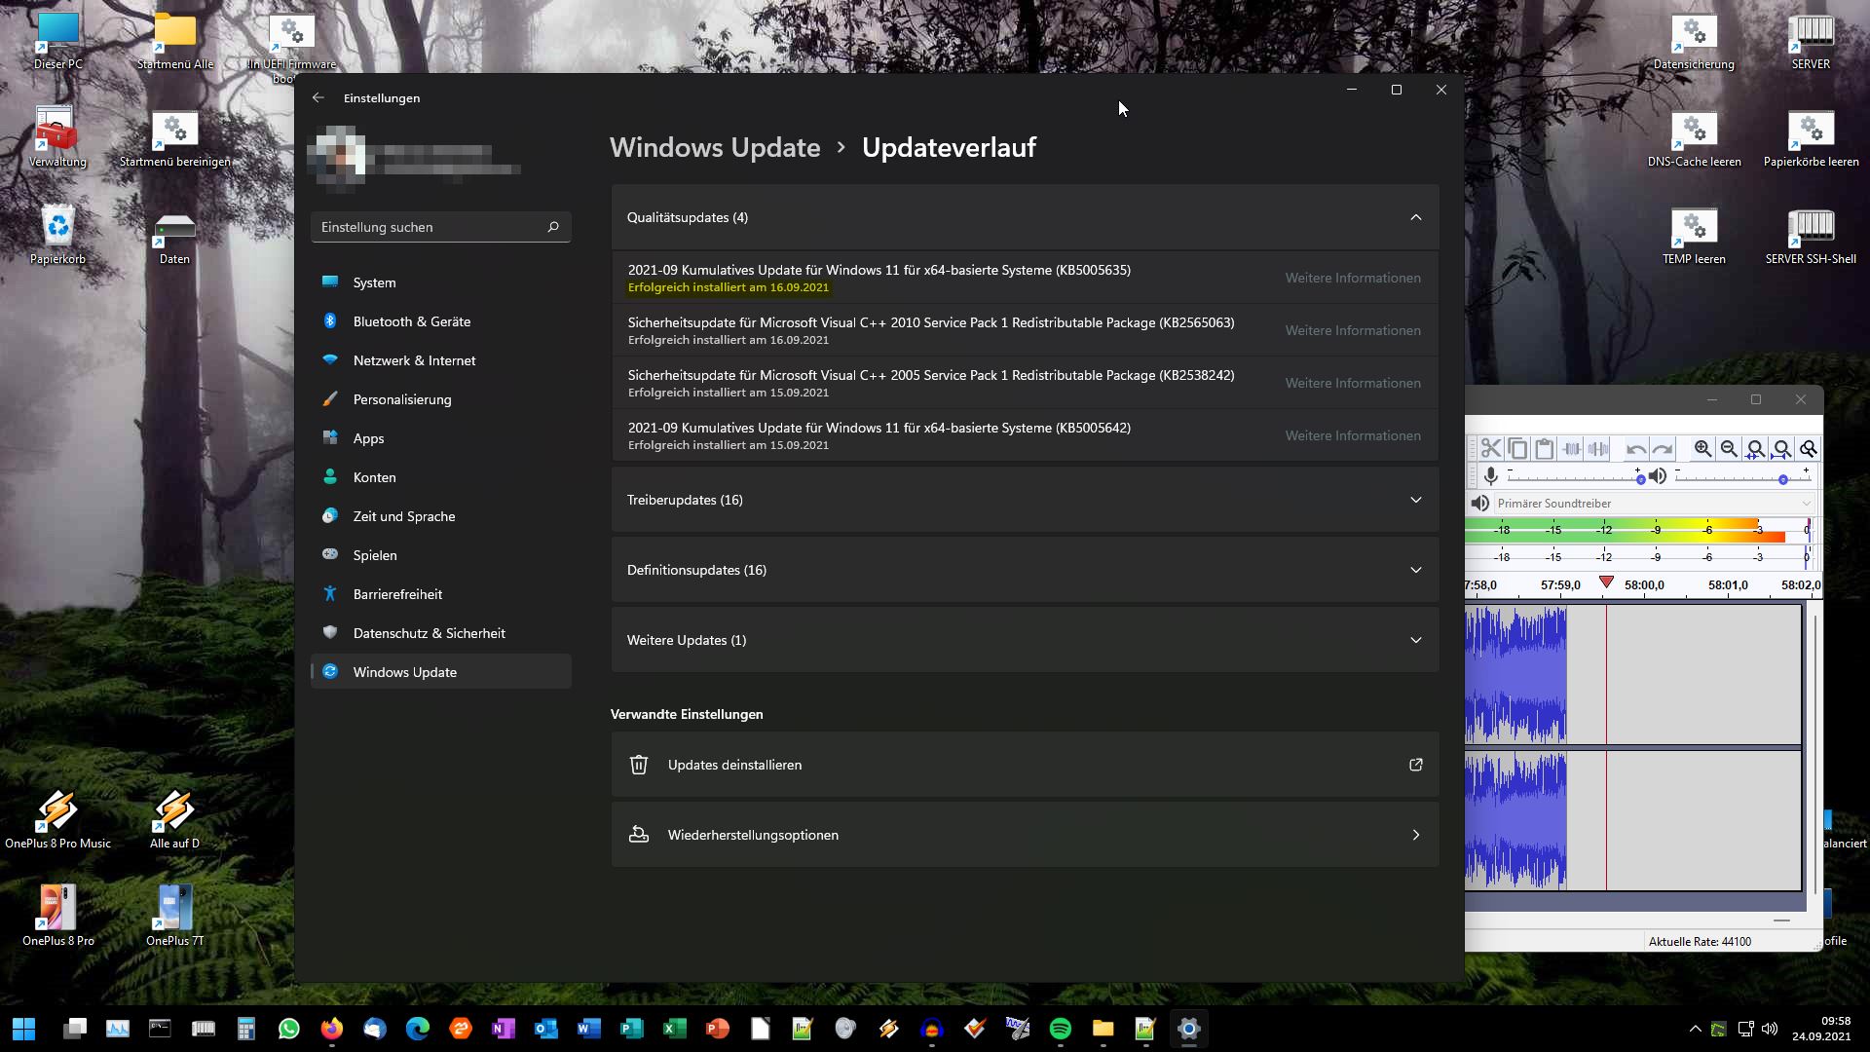Click the taskbar clock showing 09:58

pyautogui.click(x=1821, y=1029)
